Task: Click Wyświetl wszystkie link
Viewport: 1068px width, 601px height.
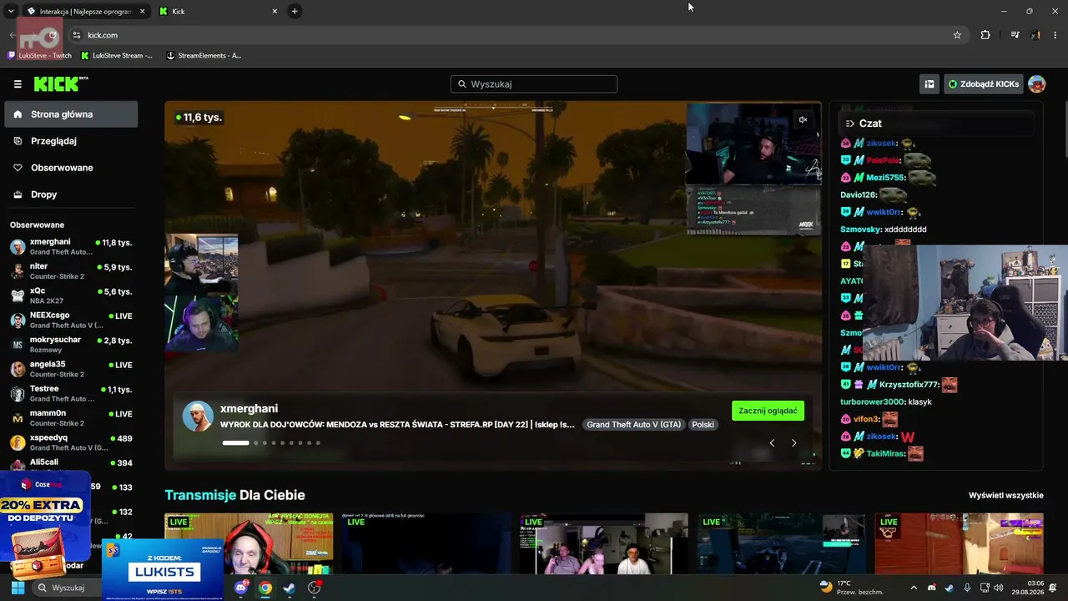Action: (1006, 495)
